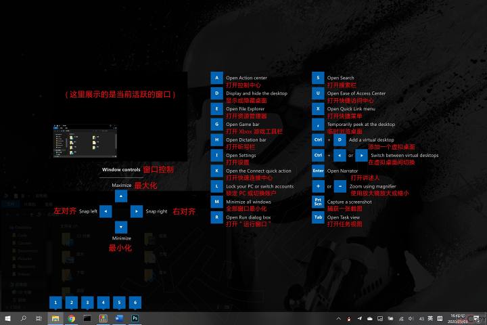Click the Minimize down-arrow key tile

pos(120,227)
